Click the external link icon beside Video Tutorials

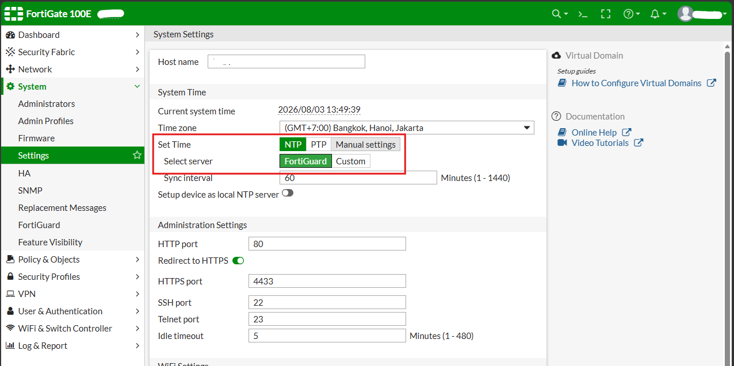[639, 142]
